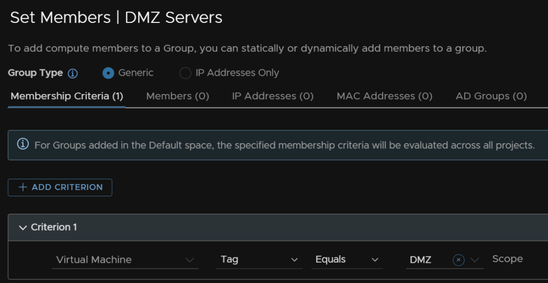Screen dimensions: 548x283
Task: Click the Scope field in Criterion 1
Action: pyautogui.click(x=508, y=259)
